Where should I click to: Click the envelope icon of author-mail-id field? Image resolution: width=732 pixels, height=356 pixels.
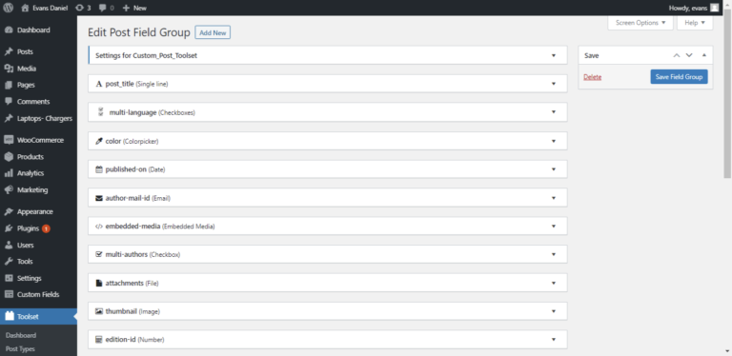click(98, 198)
